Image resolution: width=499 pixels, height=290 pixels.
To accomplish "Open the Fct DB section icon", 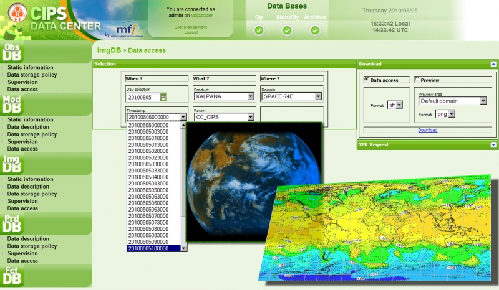I will coord(12,276).
